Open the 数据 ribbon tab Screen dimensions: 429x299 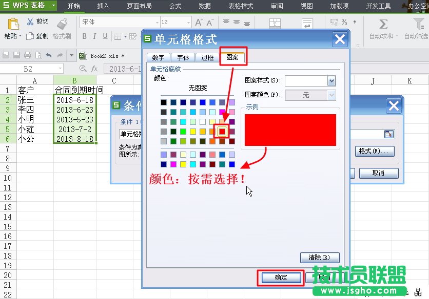click(204, 6)
